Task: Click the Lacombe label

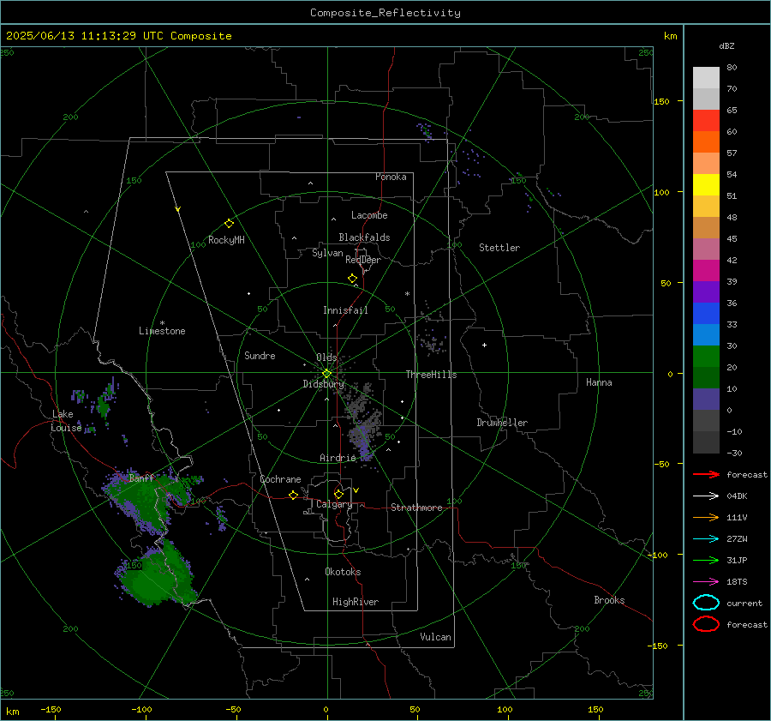Action: coord(369,215)
